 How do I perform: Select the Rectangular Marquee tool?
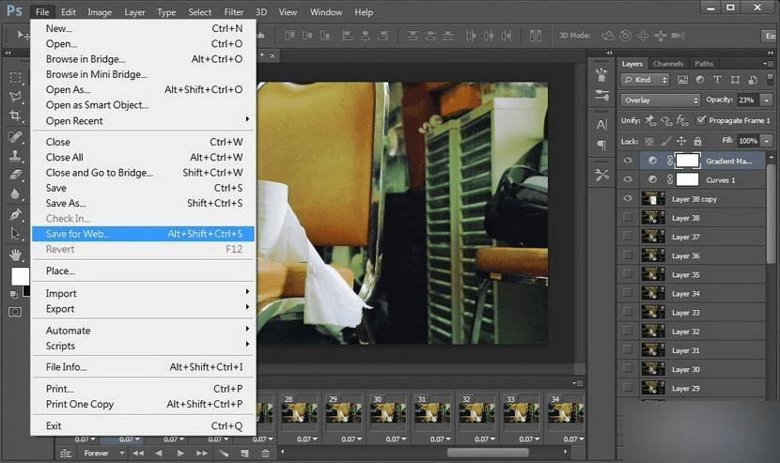tap(15, 78)
